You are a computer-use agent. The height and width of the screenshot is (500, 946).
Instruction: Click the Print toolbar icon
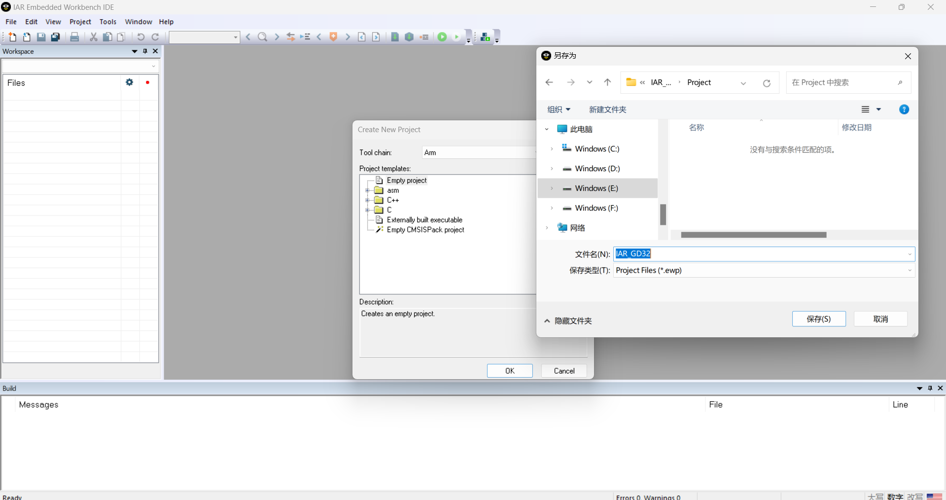(x=74, y=37)
